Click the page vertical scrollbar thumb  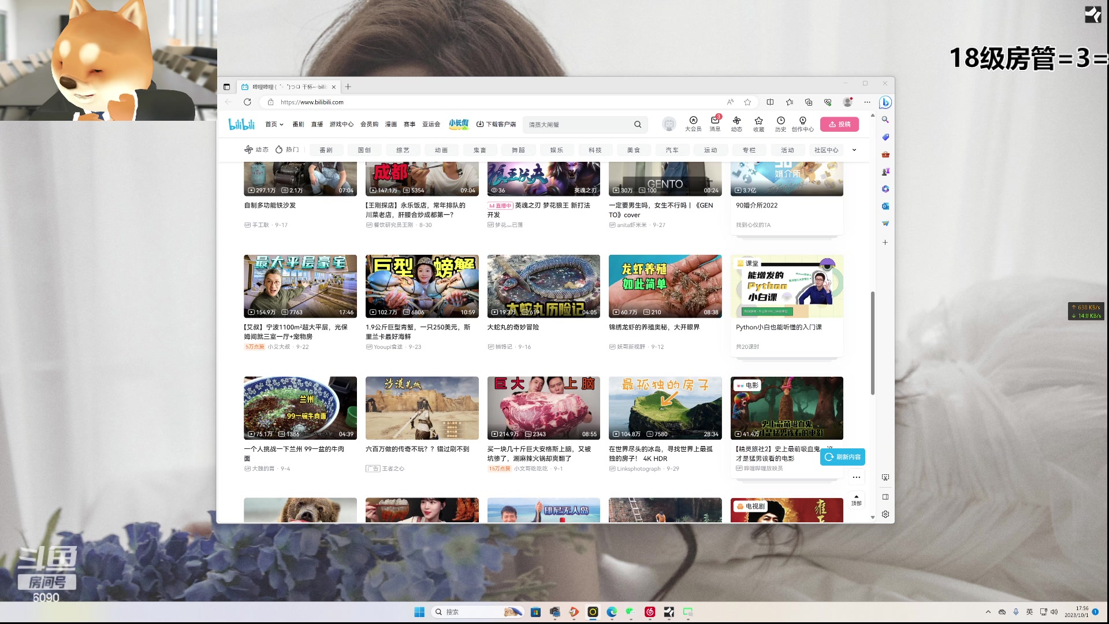click(872, 343)
